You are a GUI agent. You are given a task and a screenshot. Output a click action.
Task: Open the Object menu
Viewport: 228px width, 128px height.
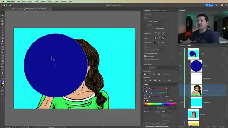pyautogui.click(x=30, y=1)
